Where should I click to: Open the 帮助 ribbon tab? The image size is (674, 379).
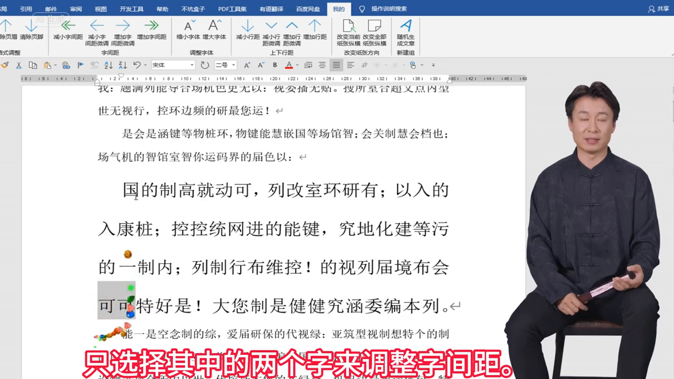pyautogui.click(x=163, y=9)
